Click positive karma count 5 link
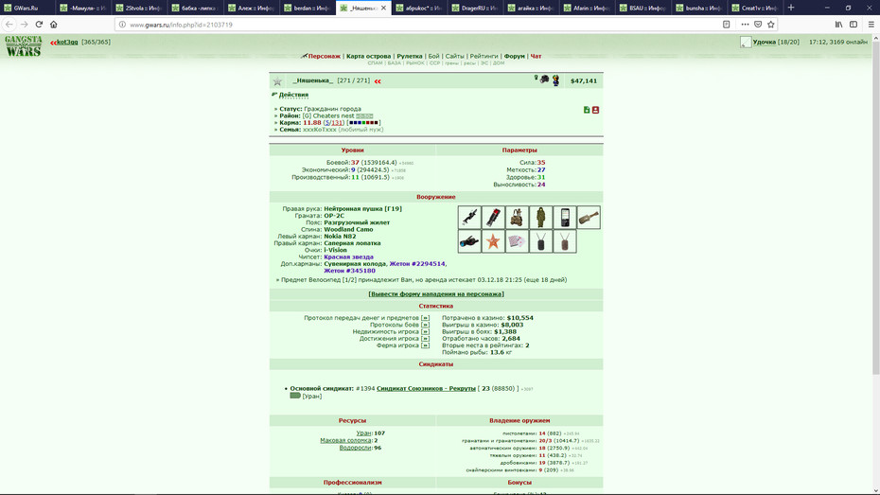Screen dimensions: 880x495 327,123
